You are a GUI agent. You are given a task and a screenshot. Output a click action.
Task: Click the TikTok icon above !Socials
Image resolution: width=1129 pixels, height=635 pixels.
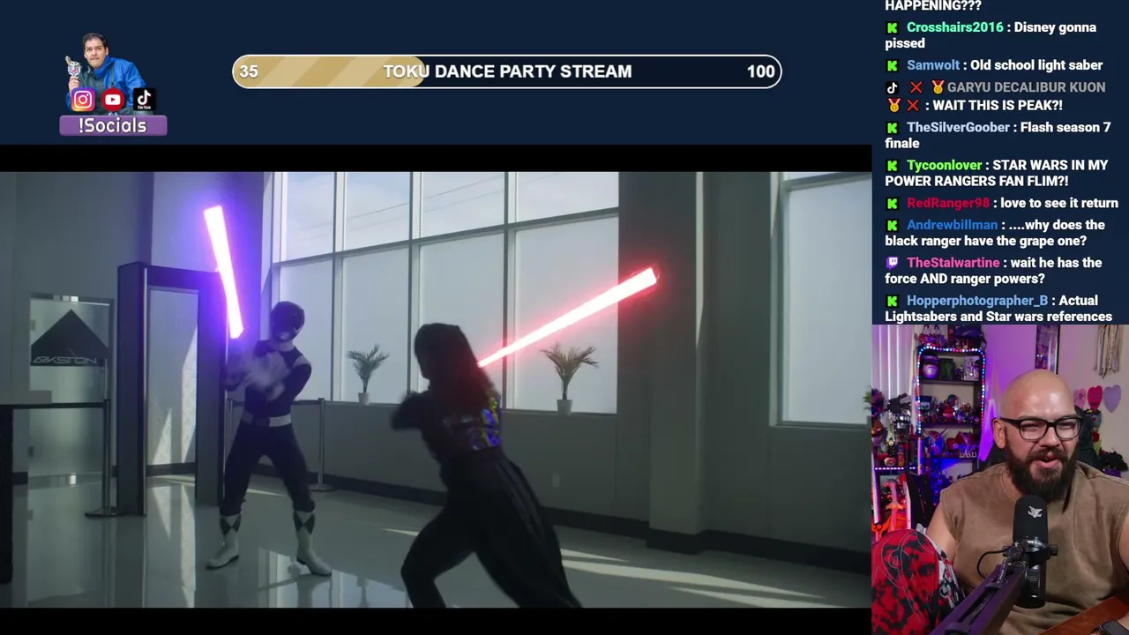click(x=144, y=99)
